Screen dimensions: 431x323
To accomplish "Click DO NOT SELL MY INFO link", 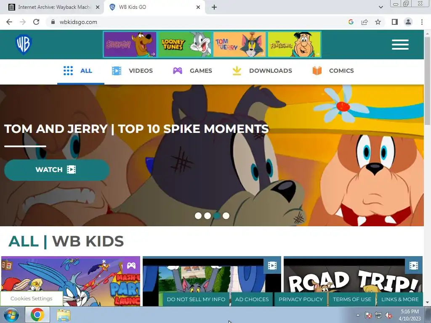I will click(196, 299).
